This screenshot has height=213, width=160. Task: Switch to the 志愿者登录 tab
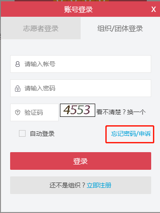point(41,28)
